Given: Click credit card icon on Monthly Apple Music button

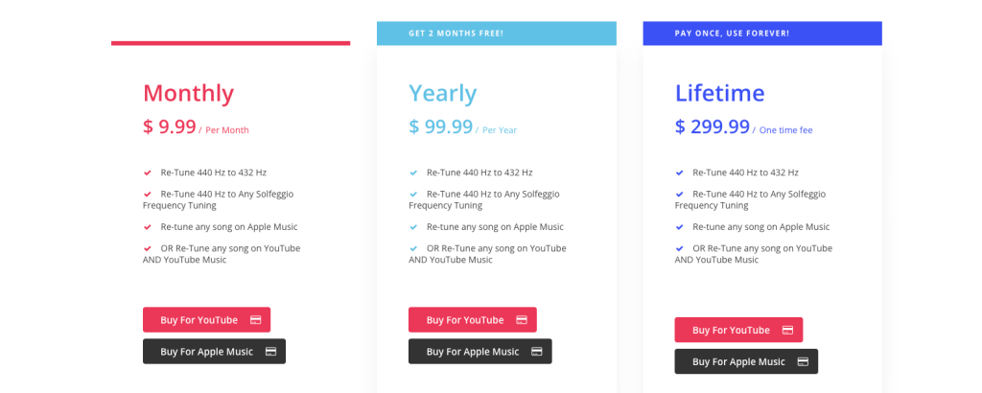Looking at the screenshot, I should point(271,352).
